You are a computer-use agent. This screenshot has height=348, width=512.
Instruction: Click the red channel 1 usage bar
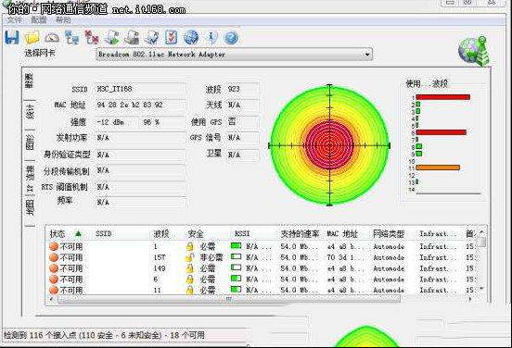[x=443, y=97]
